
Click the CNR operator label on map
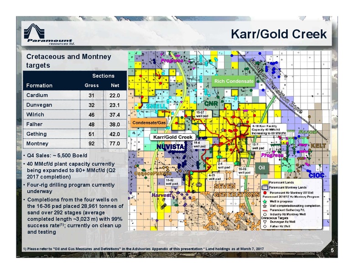point(211,104)
